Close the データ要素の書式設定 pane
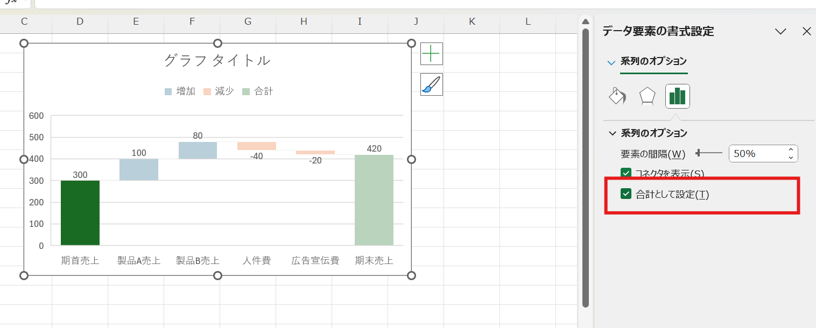The image size is (816, 328). click(x=806, y=31)
